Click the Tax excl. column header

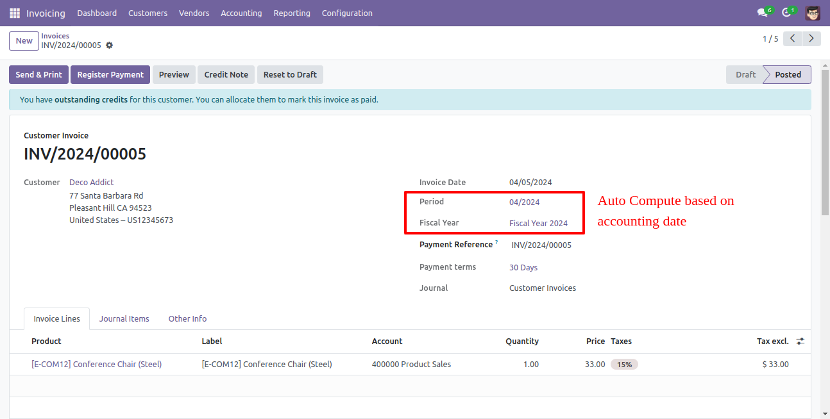click(773, 341)
